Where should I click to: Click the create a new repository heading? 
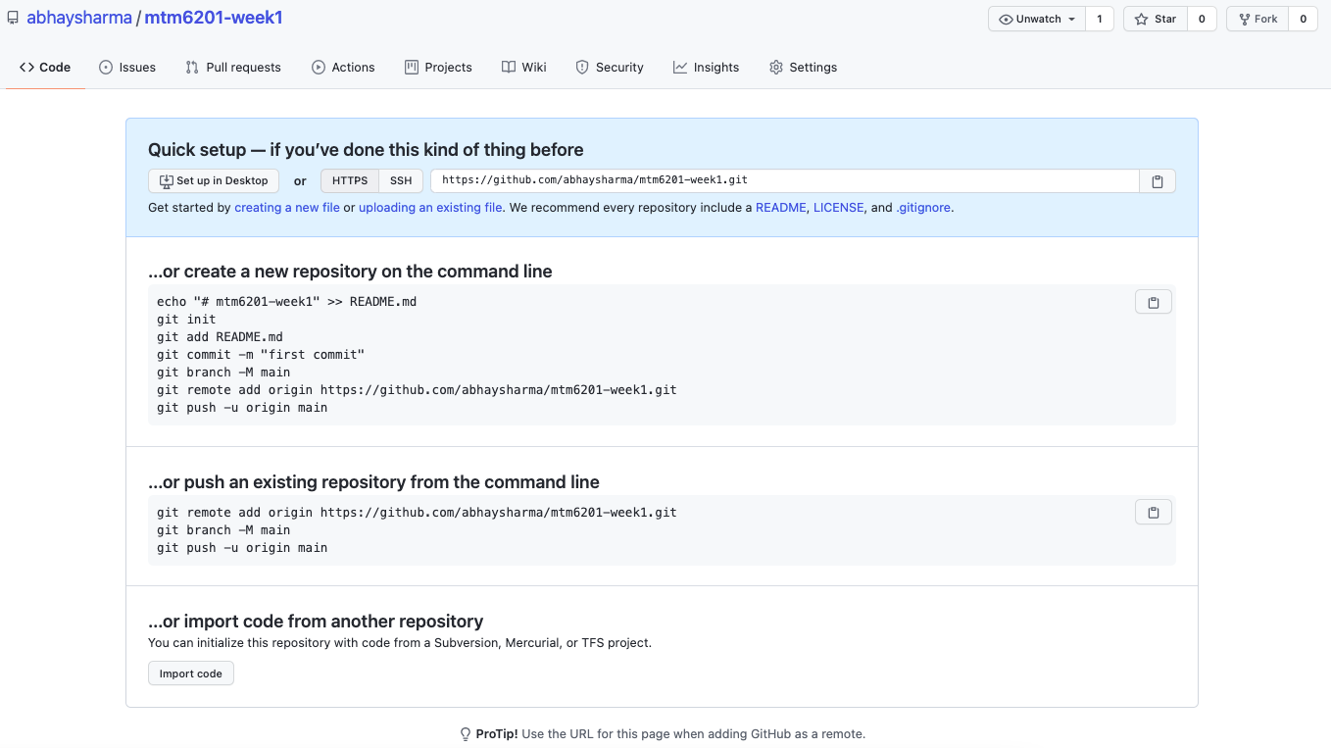pyautogui.click(x=350, y=272)
